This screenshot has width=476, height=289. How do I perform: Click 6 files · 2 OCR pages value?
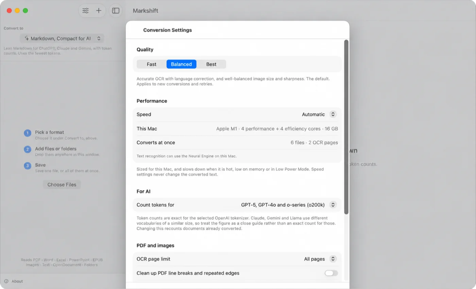coord(314,143)
